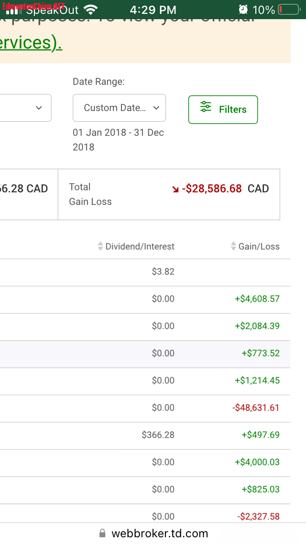Sort by Dividend/Interest column arrows
306x544 pixels.
click(100, 247)
